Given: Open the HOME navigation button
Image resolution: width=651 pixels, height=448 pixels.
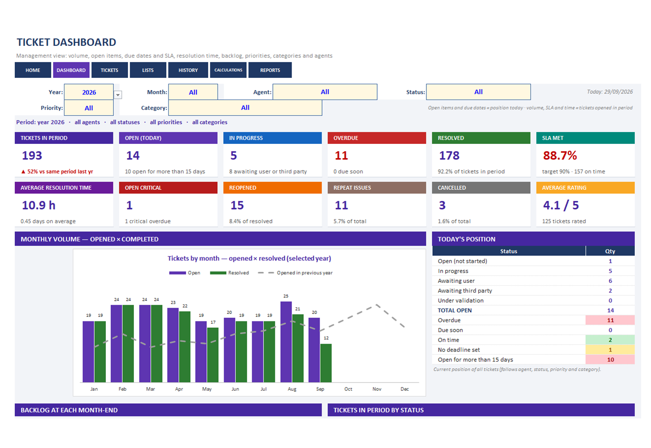Looking at the screenshot, I should click(33, 70).
